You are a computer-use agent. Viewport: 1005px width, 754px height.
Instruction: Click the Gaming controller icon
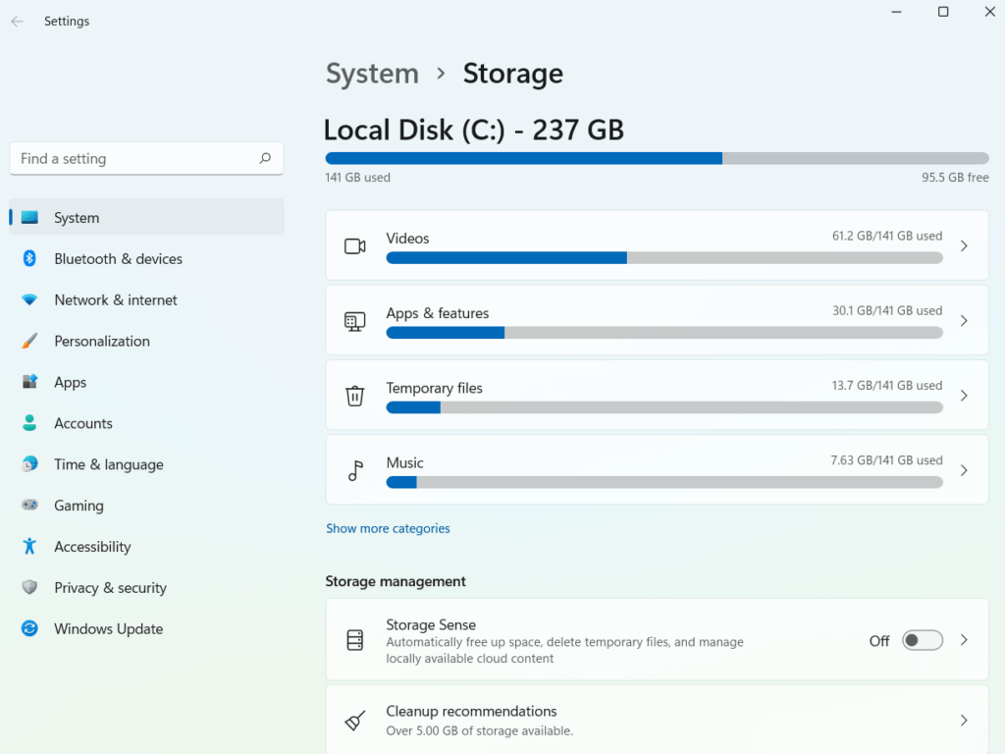pyautogui.click(x=29, y=506)
